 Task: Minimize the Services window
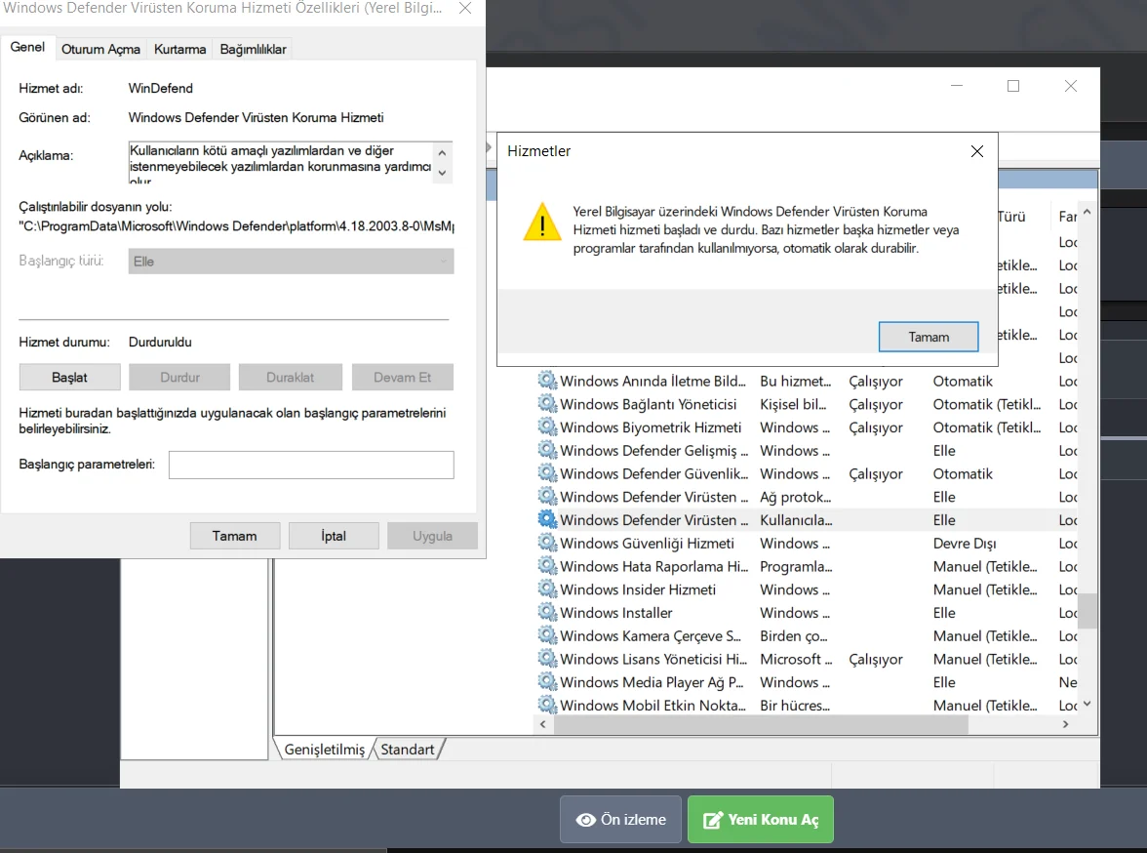957,87
